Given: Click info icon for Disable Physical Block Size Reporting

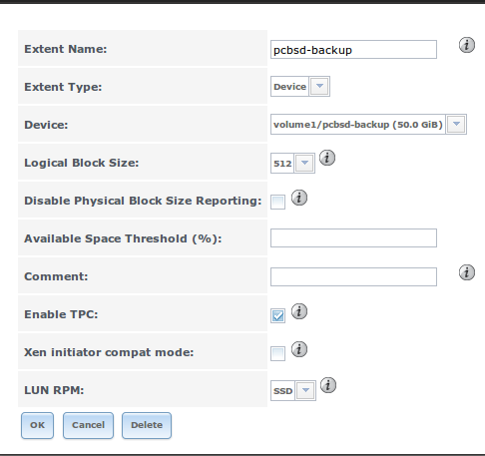Looking at the screenshot, I should (299, 198).
